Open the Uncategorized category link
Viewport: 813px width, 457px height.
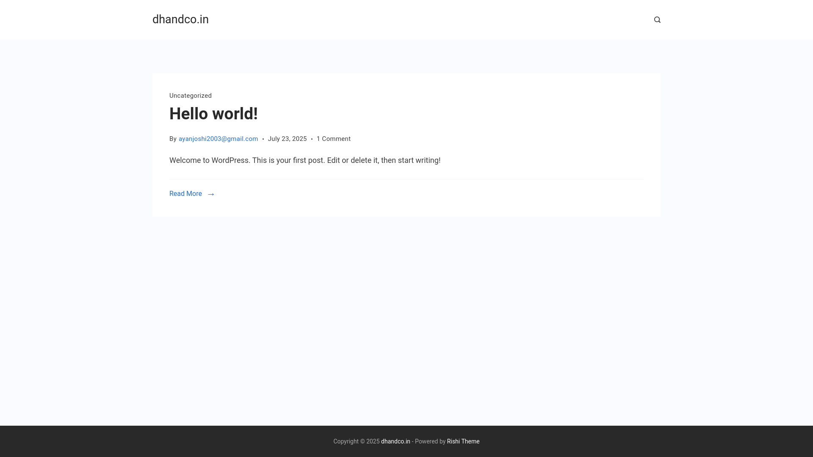pos(191,96)
